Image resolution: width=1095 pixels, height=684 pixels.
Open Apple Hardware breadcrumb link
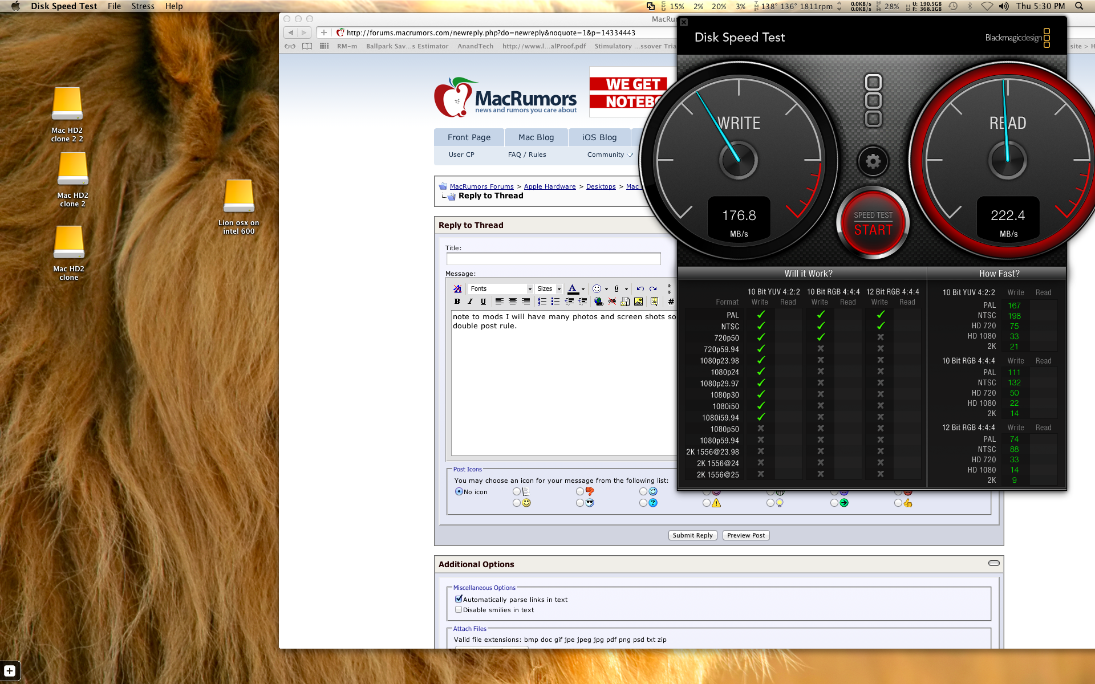coord(550,186)
